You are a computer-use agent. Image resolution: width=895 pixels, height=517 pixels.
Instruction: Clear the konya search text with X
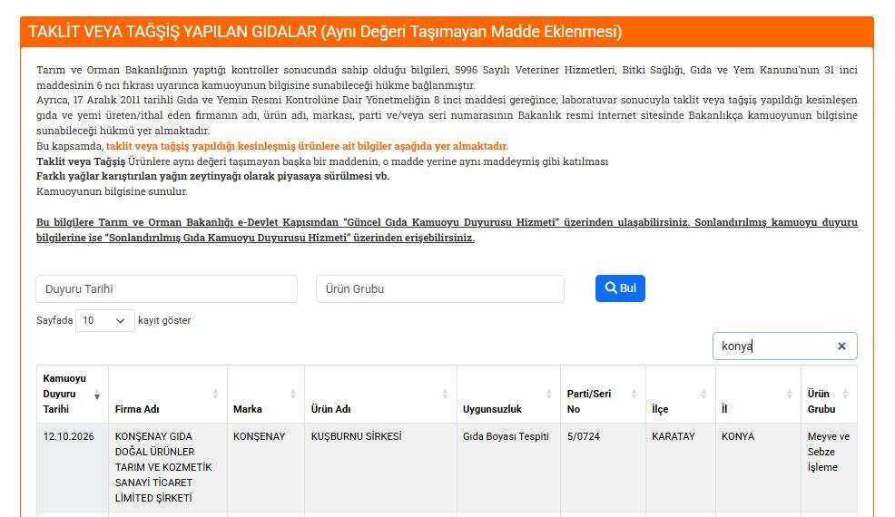coord(841,346)
